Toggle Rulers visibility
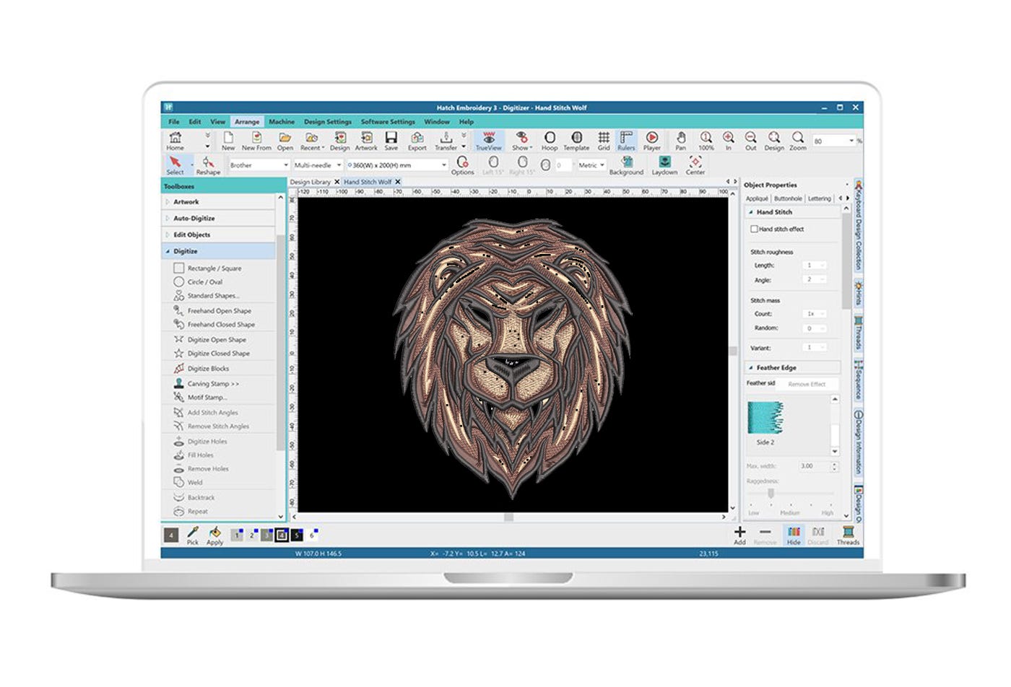This screenshot has height=687, width=1011. [x=626, y=140]
